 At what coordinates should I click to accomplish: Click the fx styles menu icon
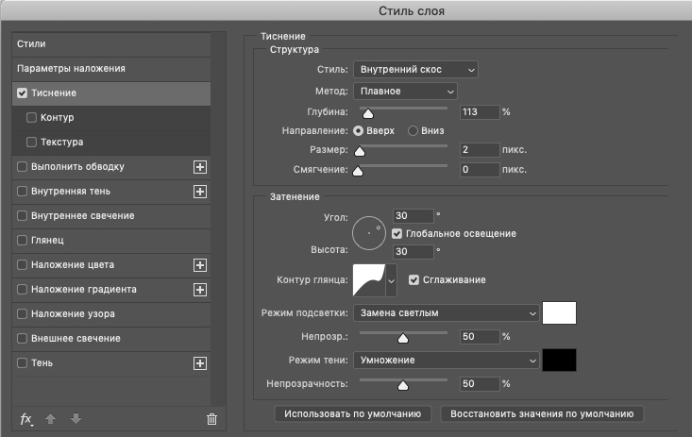[x=26, y=419]
